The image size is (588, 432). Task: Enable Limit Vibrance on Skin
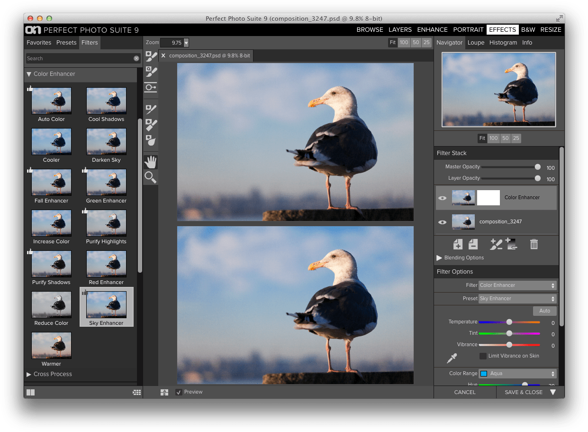click(x=482, y=356)
